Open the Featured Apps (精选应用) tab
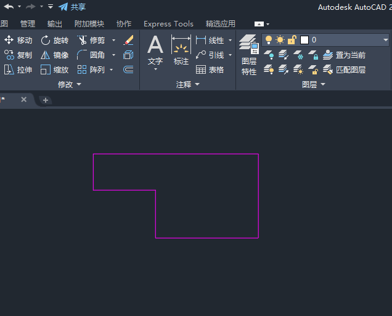The image size is (392, 316). (220, 24)
